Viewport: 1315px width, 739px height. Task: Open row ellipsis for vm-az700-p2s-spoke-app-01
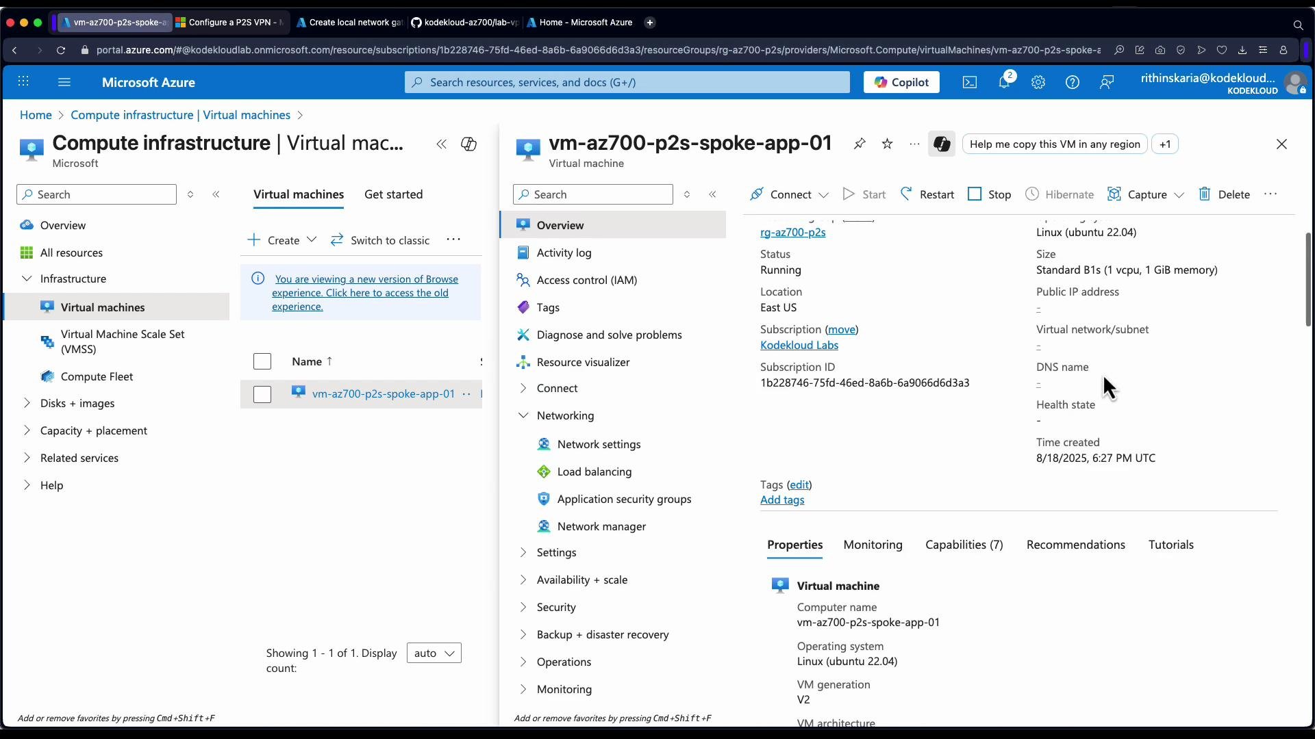tap(466, 394)
